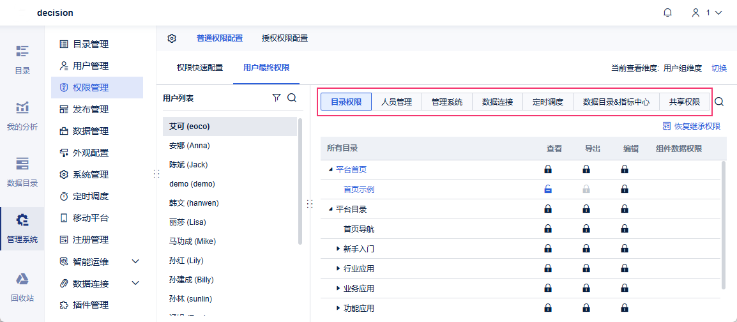This screenshot has height=322, width=737.
Task: Toggle the 编辑 lock for 首页导航
Action: point(625,229)
